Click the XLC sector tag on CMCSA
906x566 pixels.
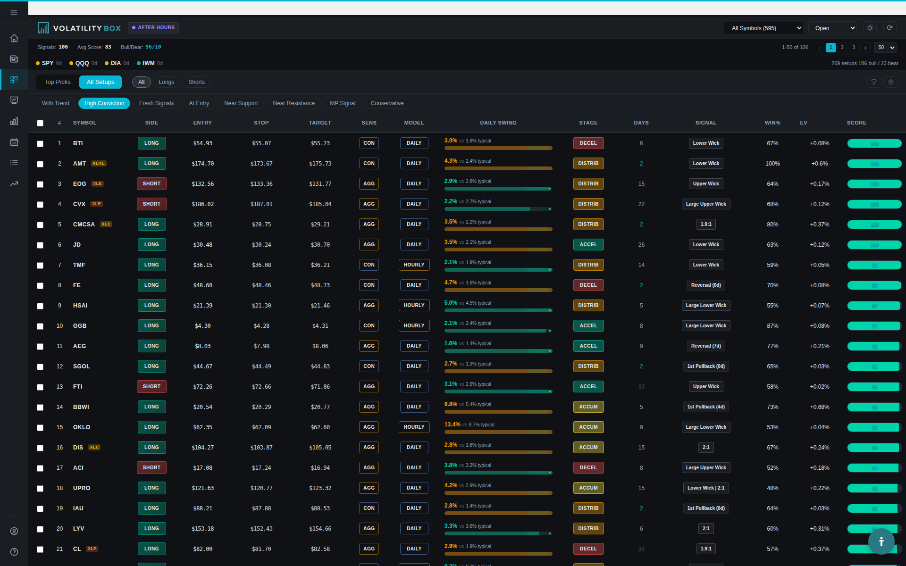(x=106, y=225)
